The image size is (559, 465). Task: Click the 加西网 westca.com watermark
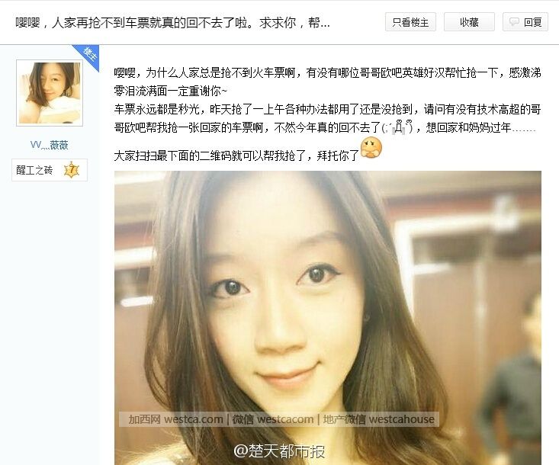tap(175, 419)
